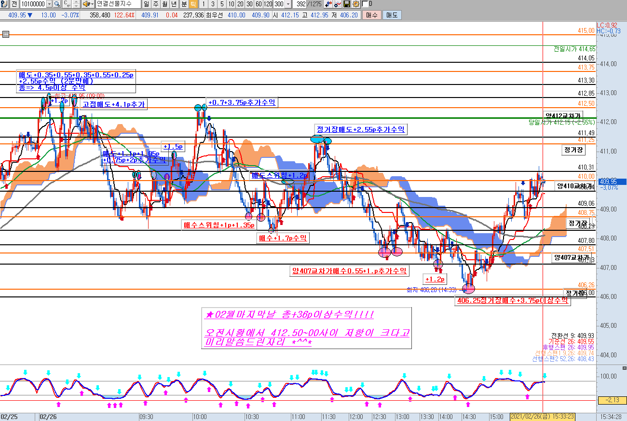
Task: Switch to the weekly (주) chart period
Action: (155, 4)
